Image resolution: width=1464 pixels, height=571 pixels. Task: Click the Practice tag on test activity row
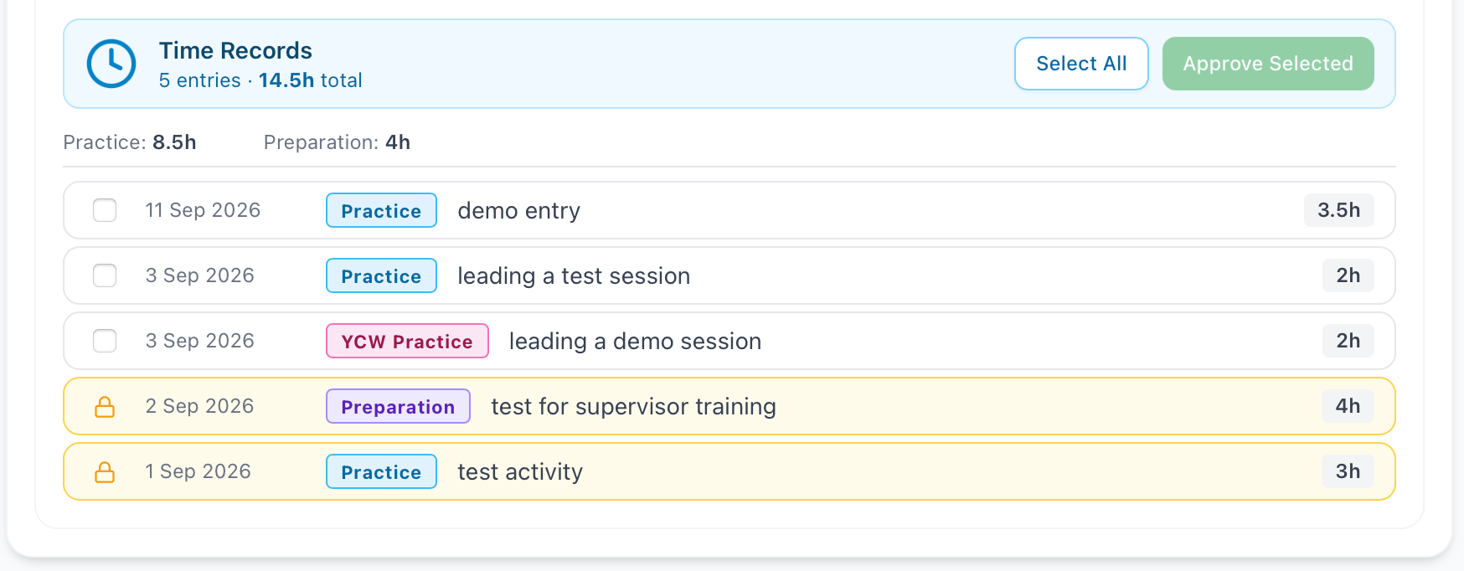point(381,471)
